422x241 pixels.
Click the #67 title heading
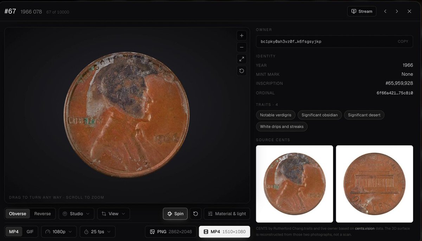[10, 11]
